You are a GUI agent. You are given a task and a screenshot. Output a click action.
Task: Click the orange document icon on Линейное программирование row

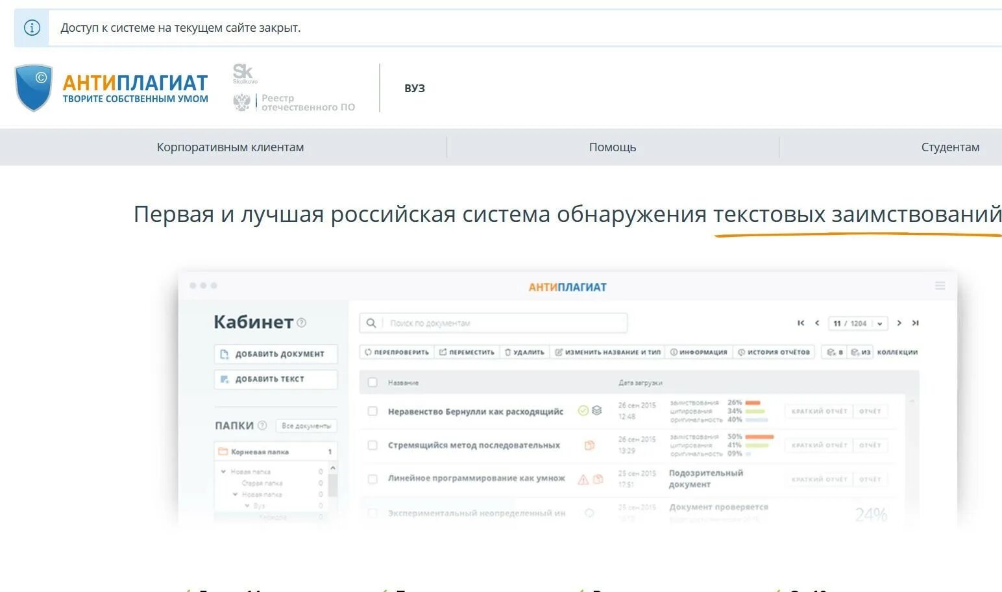click(598, 479)
